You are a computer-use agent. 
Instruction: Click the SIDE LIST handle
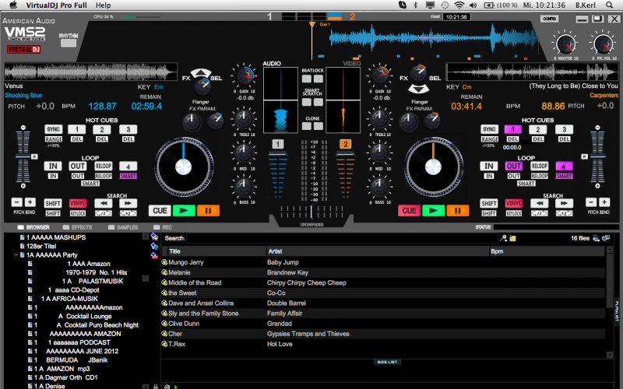(387, 362)
